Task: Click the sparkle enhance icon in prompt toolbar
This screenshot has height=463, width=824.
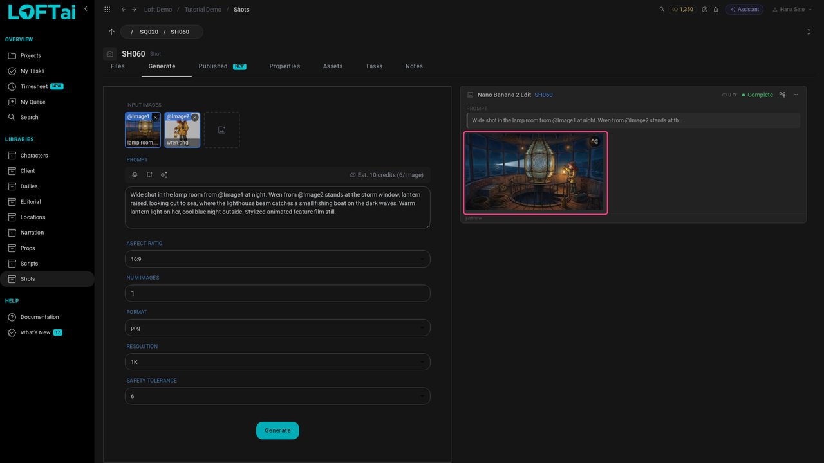Action: pyautogui.click(x=164, y=175)
